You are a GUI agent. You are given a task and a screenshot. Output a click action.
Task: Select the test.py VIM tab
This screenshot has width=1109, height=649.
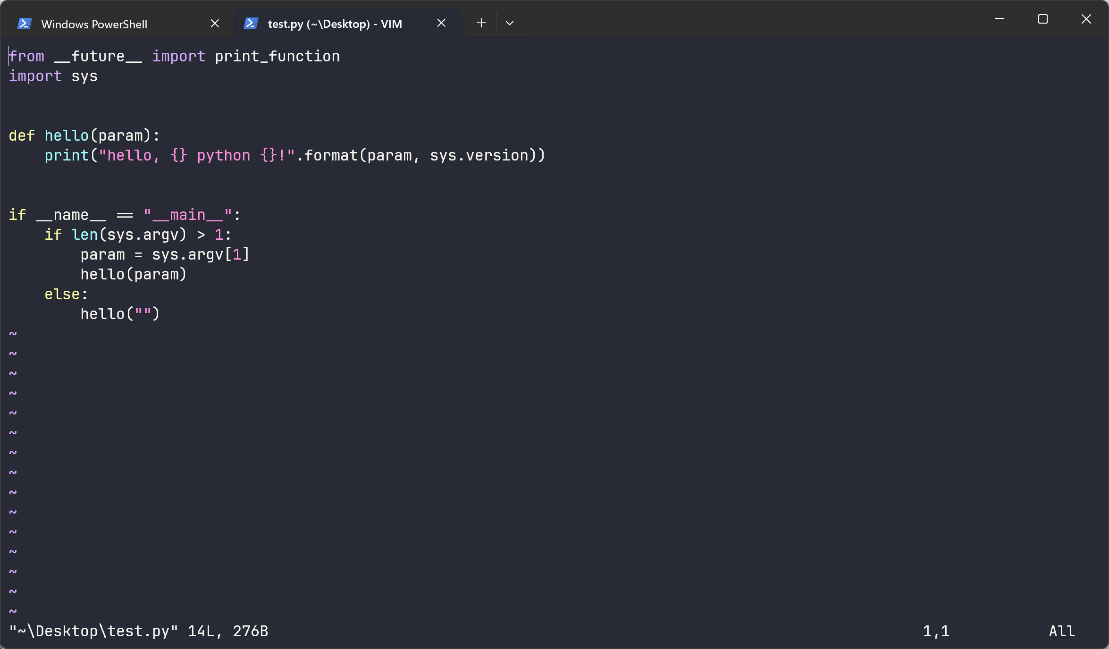click(x=335, y=24)
